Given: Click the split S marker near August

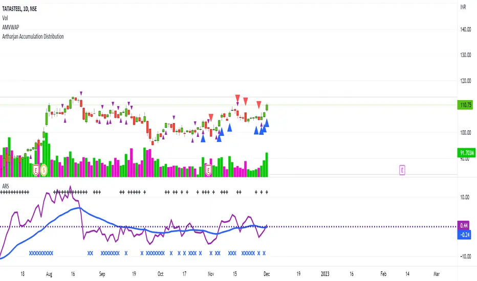Looking at the screenshot, I should click(44, 170).
